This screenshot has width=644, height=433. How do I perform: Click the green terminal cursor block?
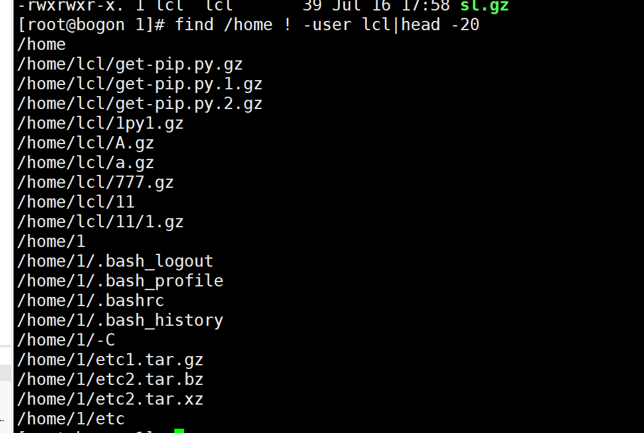pyautogui.click(x=179, y=431)
